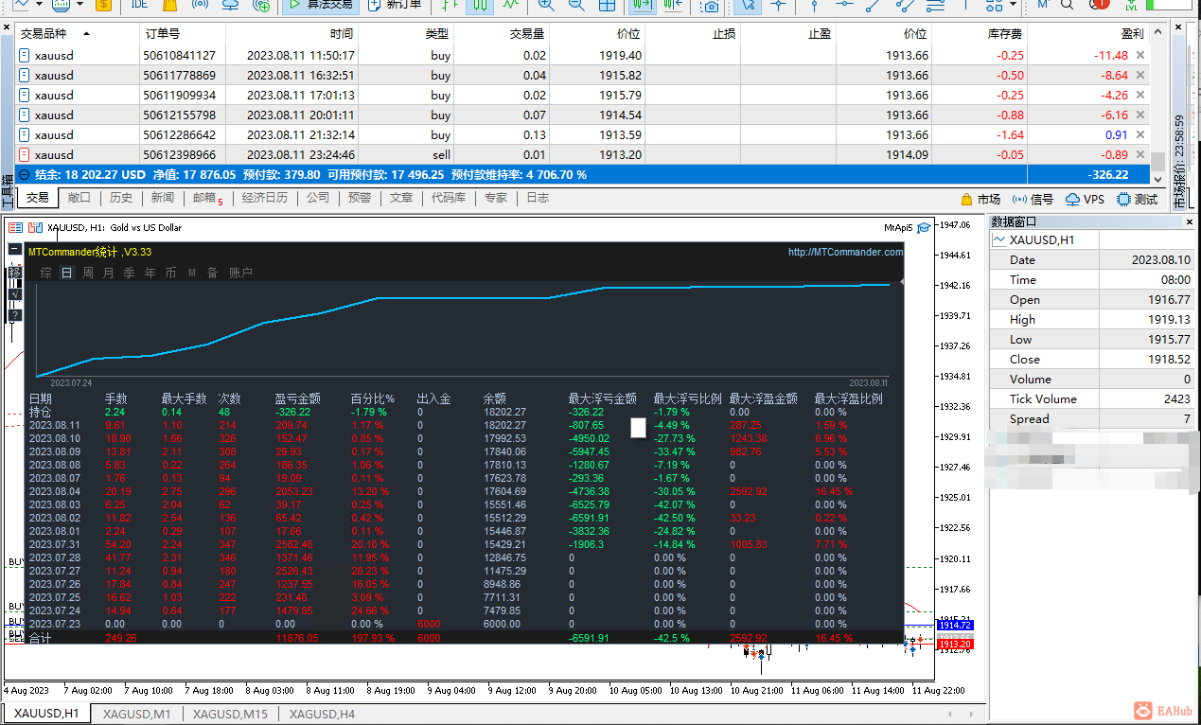Image resolution: width=1201 pixels, height=725 pixels.
Task: Click the signals broadcast toolbar icon
Action: 200,5
